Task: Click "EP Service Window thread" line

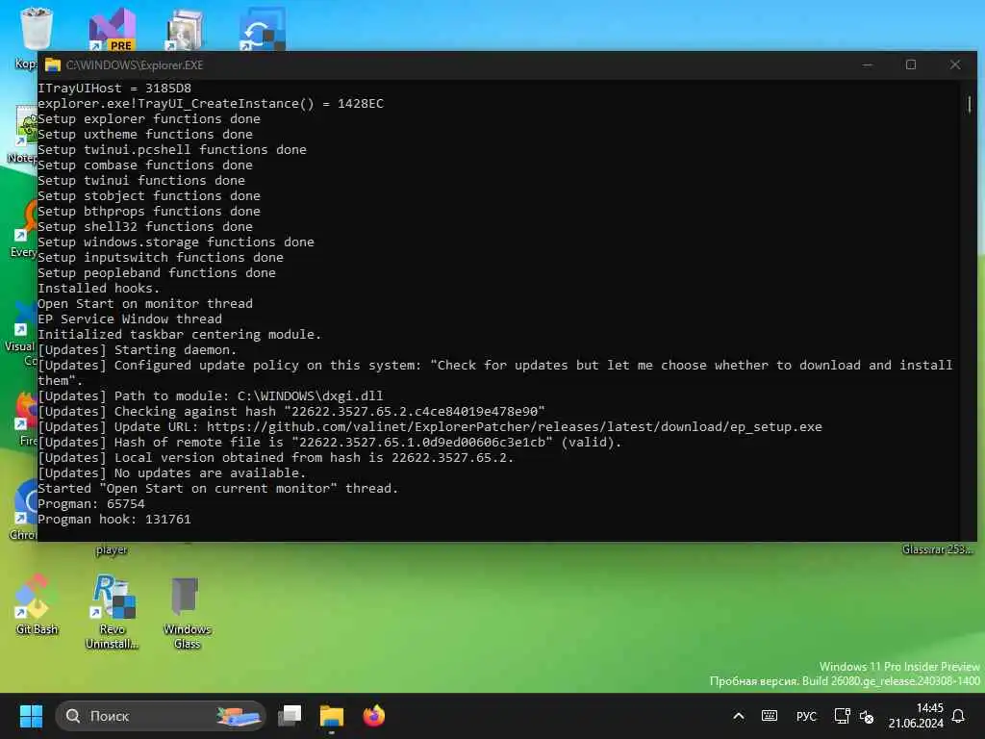Action: click(130, 319)
